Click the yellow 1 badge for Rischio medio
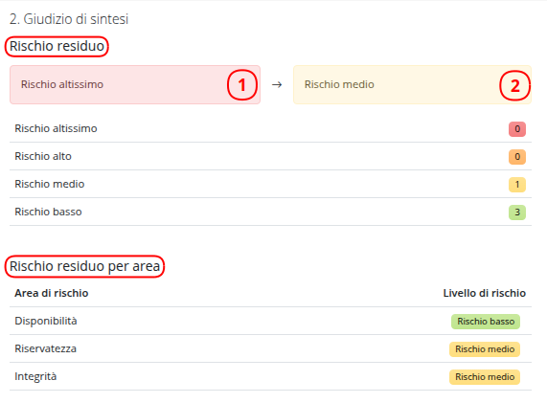This screenshot has width=547, height=403. [517, 185]
